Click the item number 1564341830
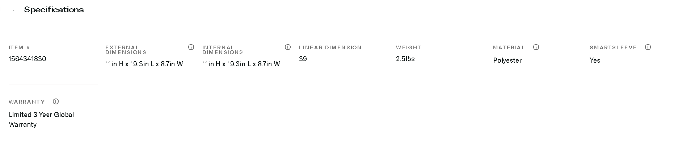This screenshot has width=674, height=146. point(28,59)
